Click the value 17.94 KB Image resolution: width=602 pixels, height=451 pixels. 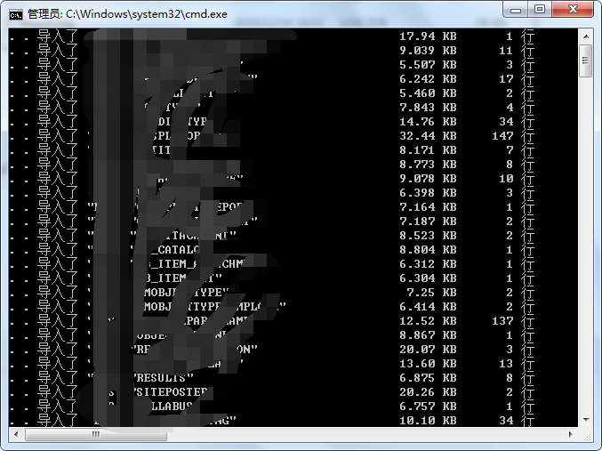pyautogui.click(x=428, y=36)
